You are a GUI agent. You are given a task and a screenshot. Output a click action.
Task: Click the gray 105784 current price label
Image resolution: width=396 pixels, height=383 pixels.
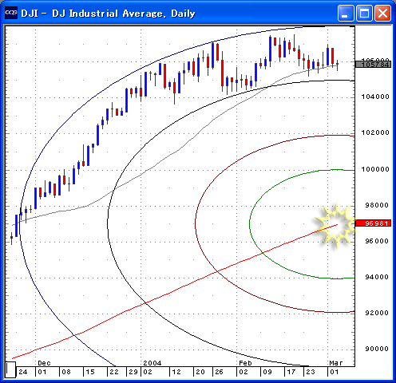[x=374, y=64]
